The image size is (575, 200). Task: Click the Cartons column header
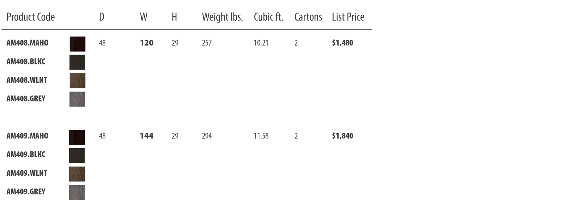[x=308, y=17]
